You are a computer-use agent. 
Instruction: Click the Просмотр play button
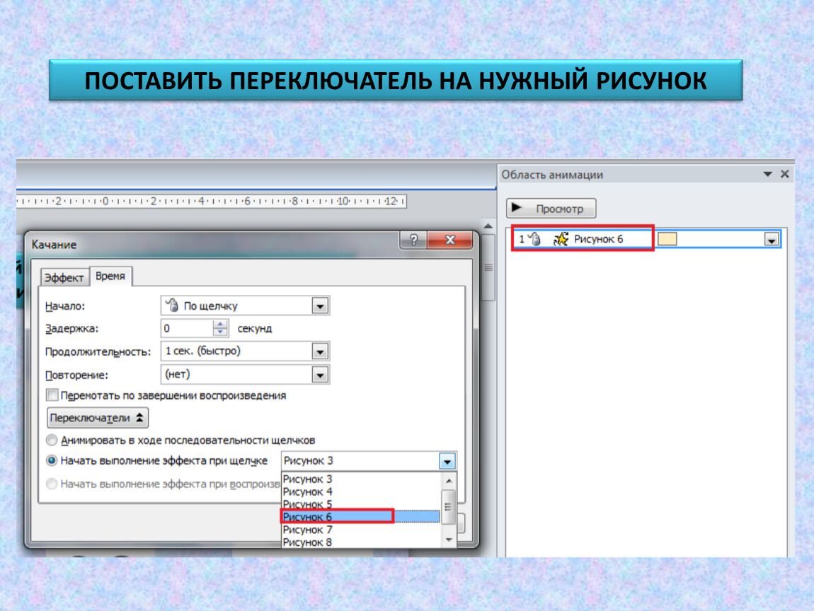click(551, 209)
